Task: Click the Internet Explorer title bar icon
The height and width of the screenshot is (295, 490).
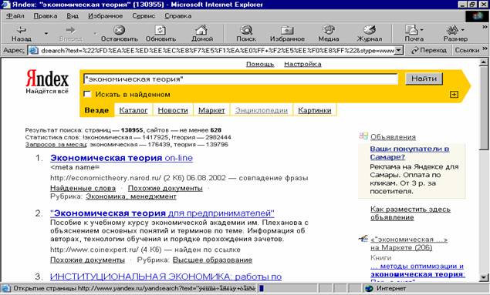Action: [6, 5]
